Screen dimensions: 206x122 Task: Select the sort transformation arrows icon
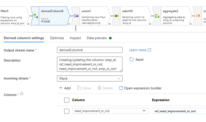pos(198,16)
